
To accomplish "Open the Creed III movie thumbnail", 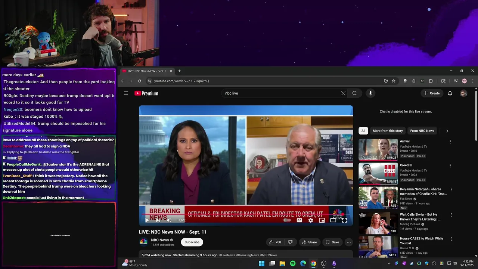I will click(x=378, y=174).
